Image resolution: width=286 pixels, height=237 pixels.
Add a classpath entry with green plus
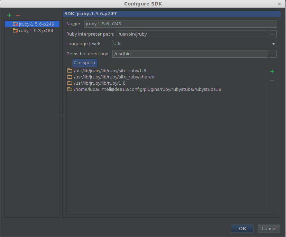272,72
